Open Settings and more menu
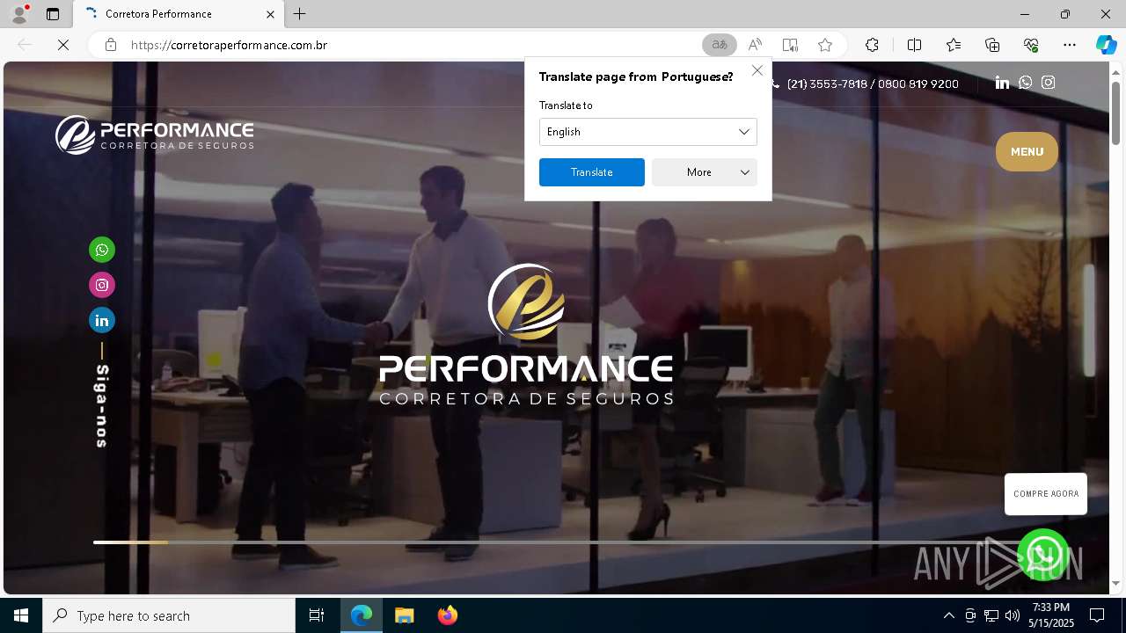This screenshot has height=633, width=1126. click(1070, 45)
